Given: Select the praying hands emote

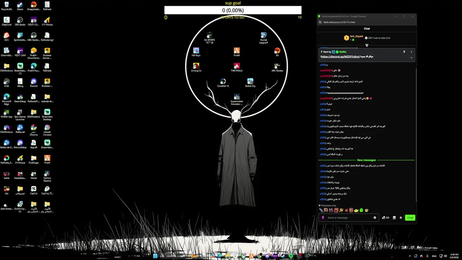Looking at the screenshot, I should [x=341, y=210].
